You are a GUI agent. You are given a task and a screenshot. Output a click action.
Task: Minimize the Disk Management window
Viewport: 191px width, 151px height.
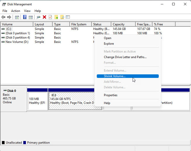pyautogui.click(x=162, y=4)
